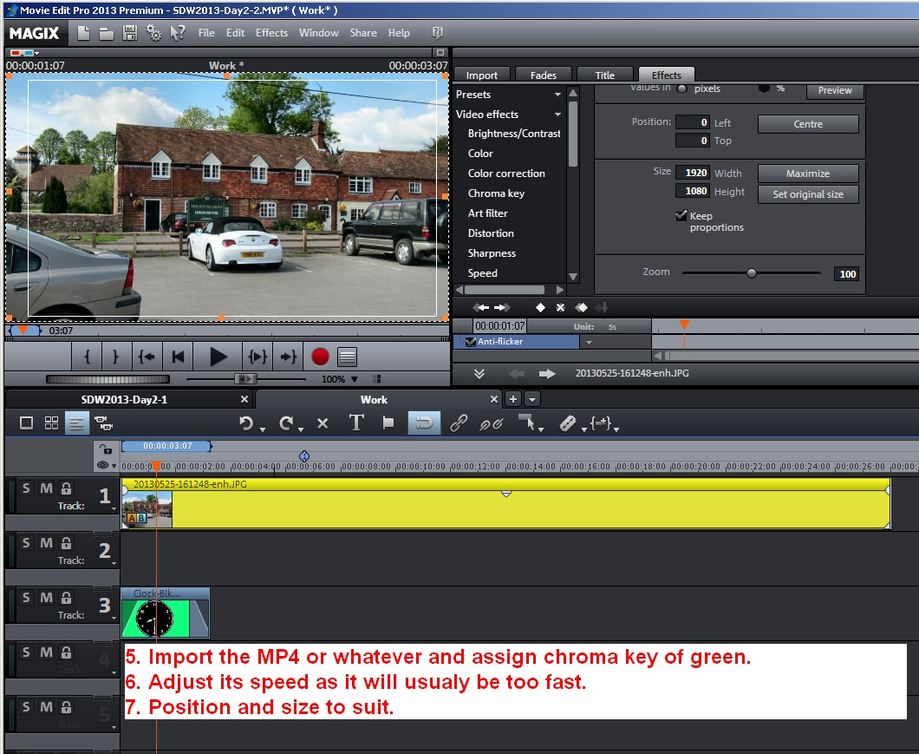Open project via the folder icon
Screen dimensions: 919x754
click(x=106, y=34)
